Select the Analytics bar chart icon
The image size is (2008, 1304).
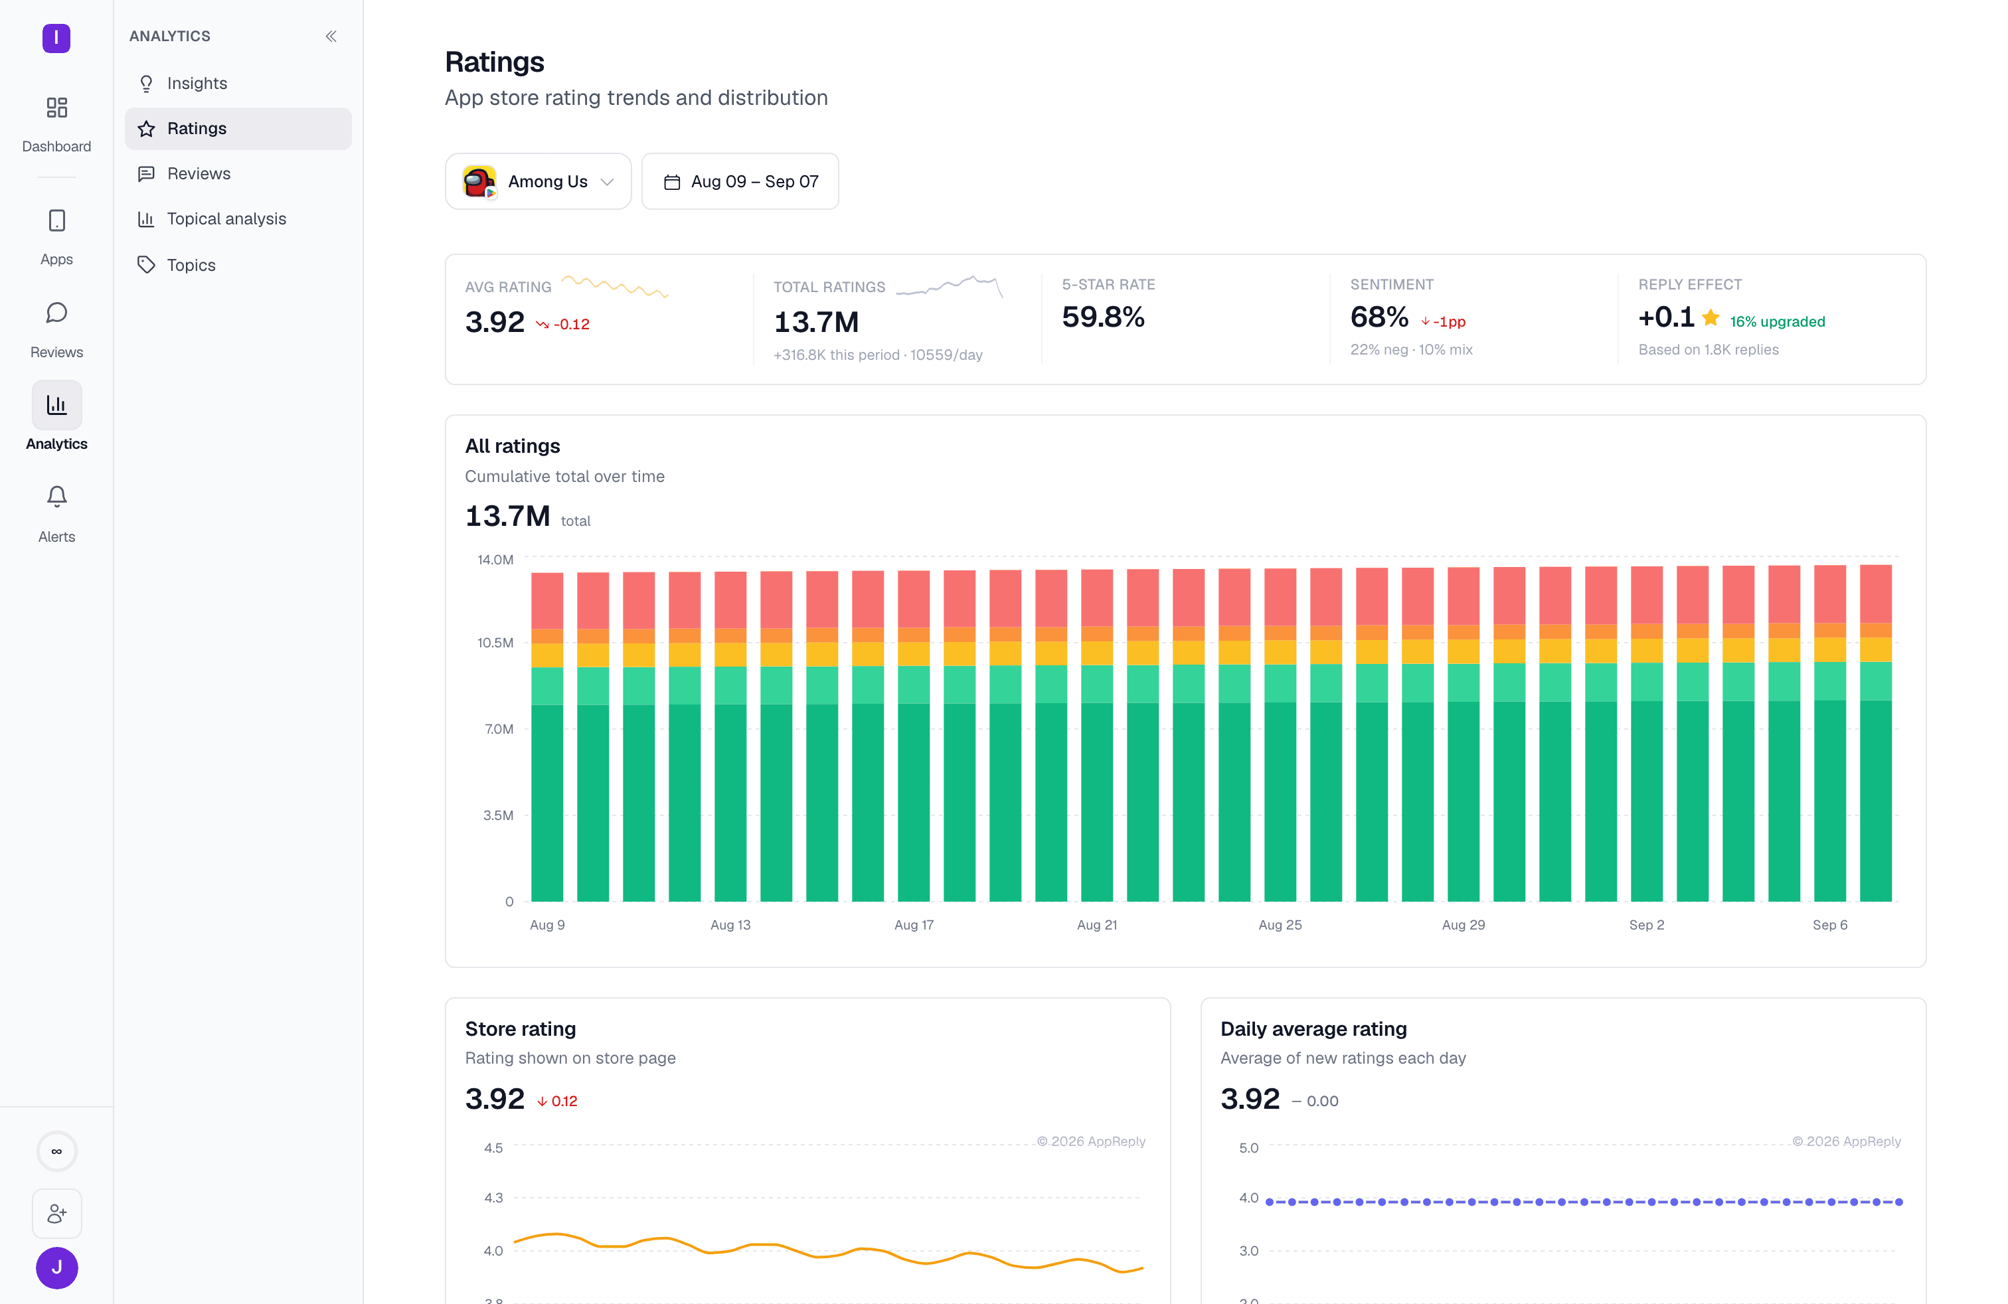point(56,405)
